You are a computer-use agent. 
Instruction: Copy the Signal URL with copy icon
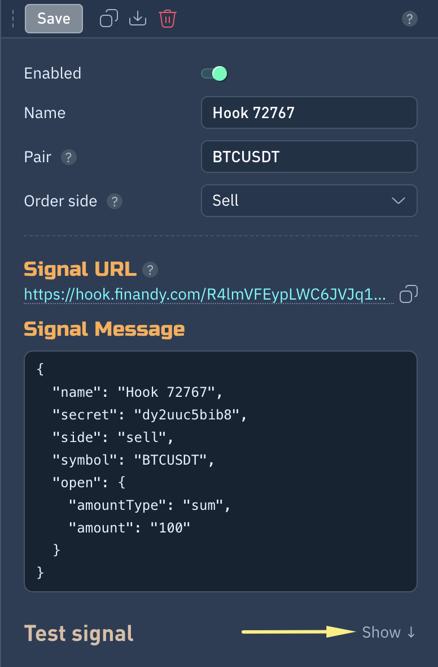click(408, 294)
